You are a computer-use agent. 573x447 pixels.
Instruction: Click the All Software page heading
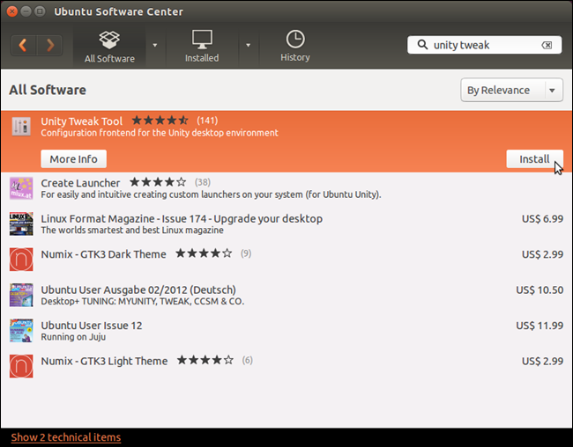pos(48,90)
